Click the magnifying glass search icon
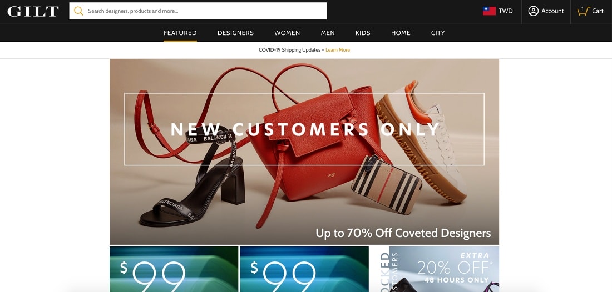The height and width of the screenshot is (292, 612). point(78,11)
